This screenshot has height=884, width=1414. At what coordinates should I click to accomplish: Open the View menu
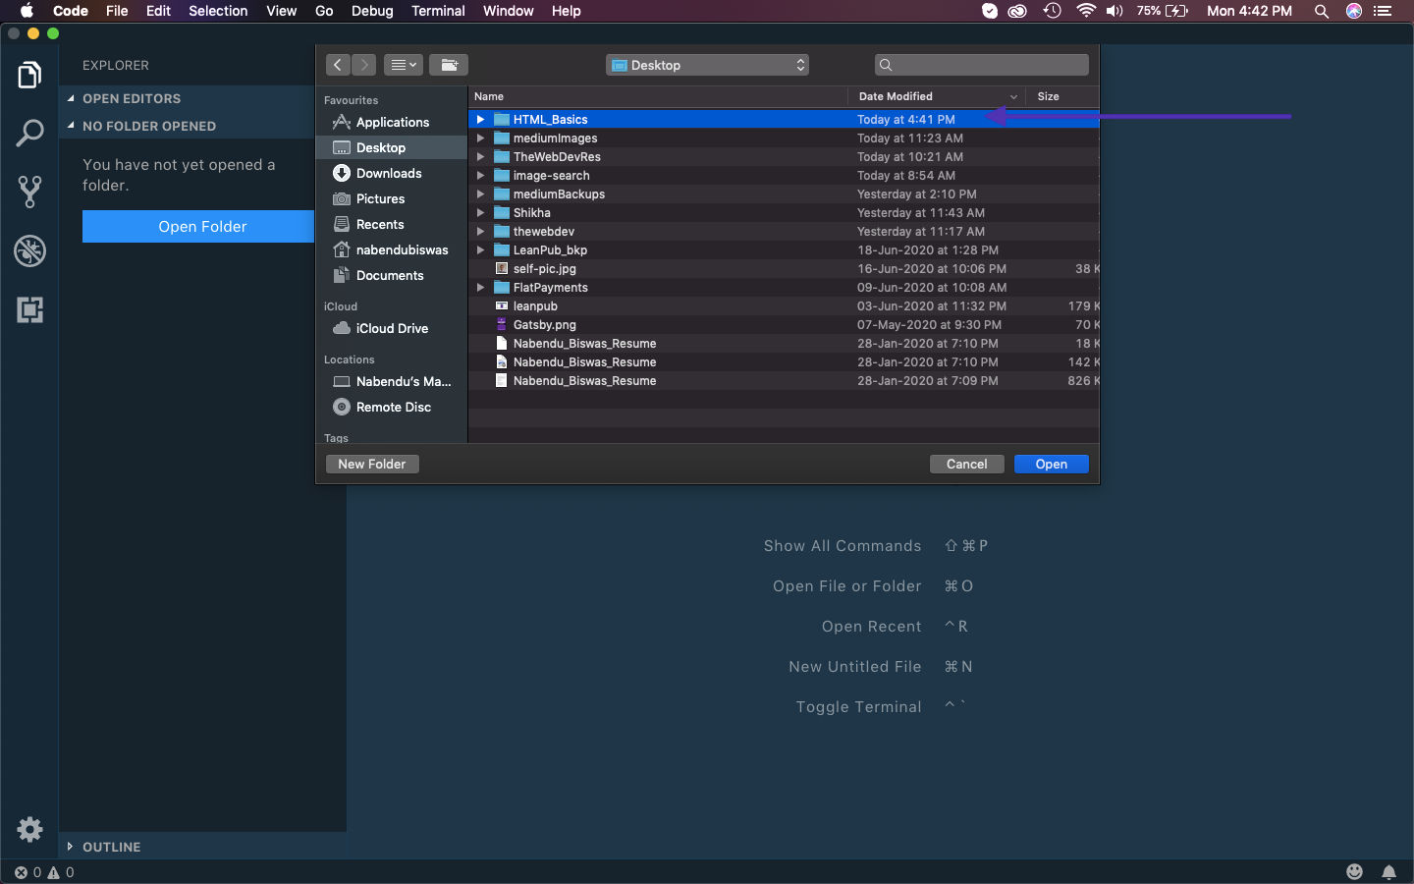click(282, 11)
